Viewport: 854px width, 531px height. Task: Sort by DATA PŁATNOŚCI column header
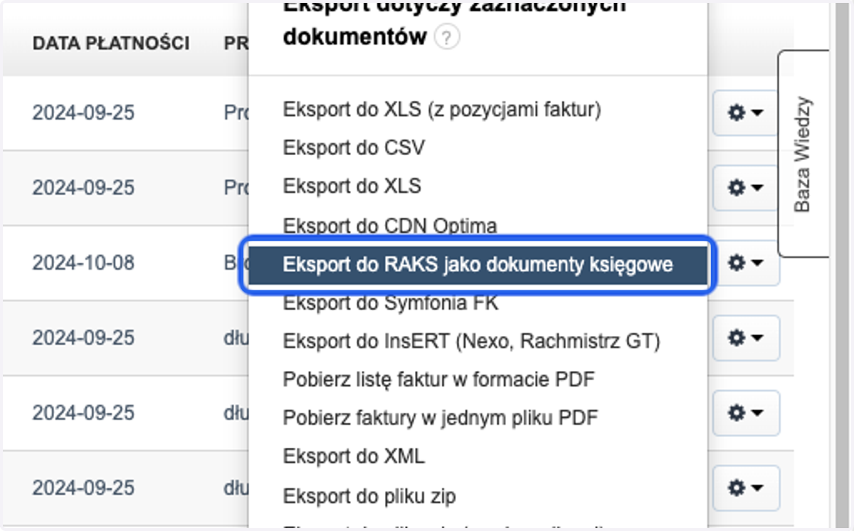coord(111,43)
